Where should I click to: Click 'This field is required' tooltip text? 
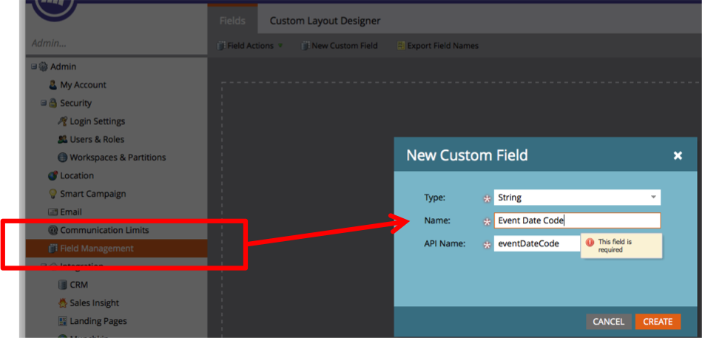coord(615,246)
